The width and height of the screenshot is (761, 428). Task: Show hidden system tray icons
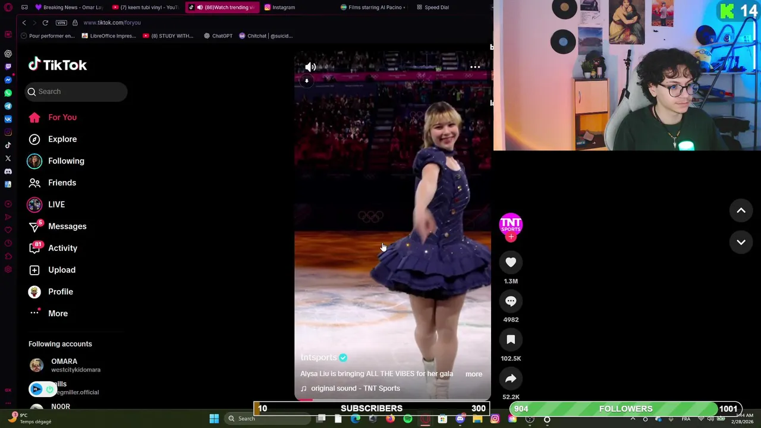click(x=633, y=418)
